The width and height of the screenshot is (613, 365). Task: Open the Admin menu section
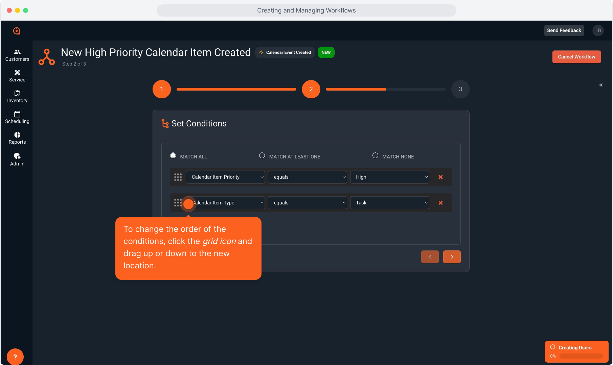point(17,159)
